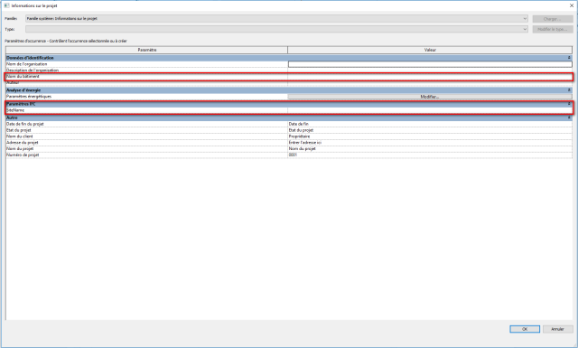
Task: Select the Nom du client parameter
Action: click(146, 136)
